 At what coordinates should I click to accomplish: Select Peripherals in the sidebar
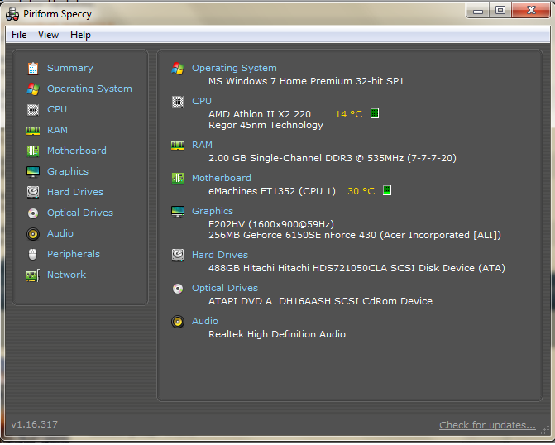(x=74, y=254)
